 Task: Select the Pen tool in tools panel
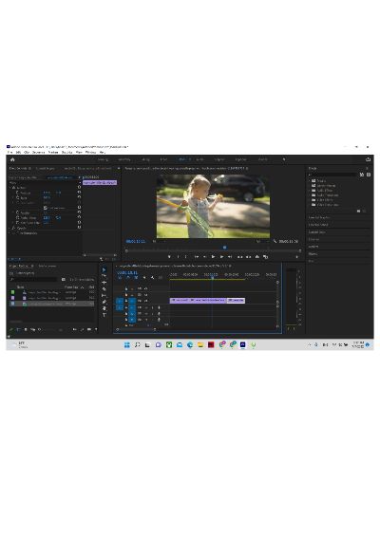(x=104, y=302)
